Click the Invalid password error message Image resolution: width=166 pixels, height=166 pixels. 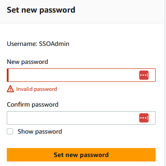[x=37, y=89]
